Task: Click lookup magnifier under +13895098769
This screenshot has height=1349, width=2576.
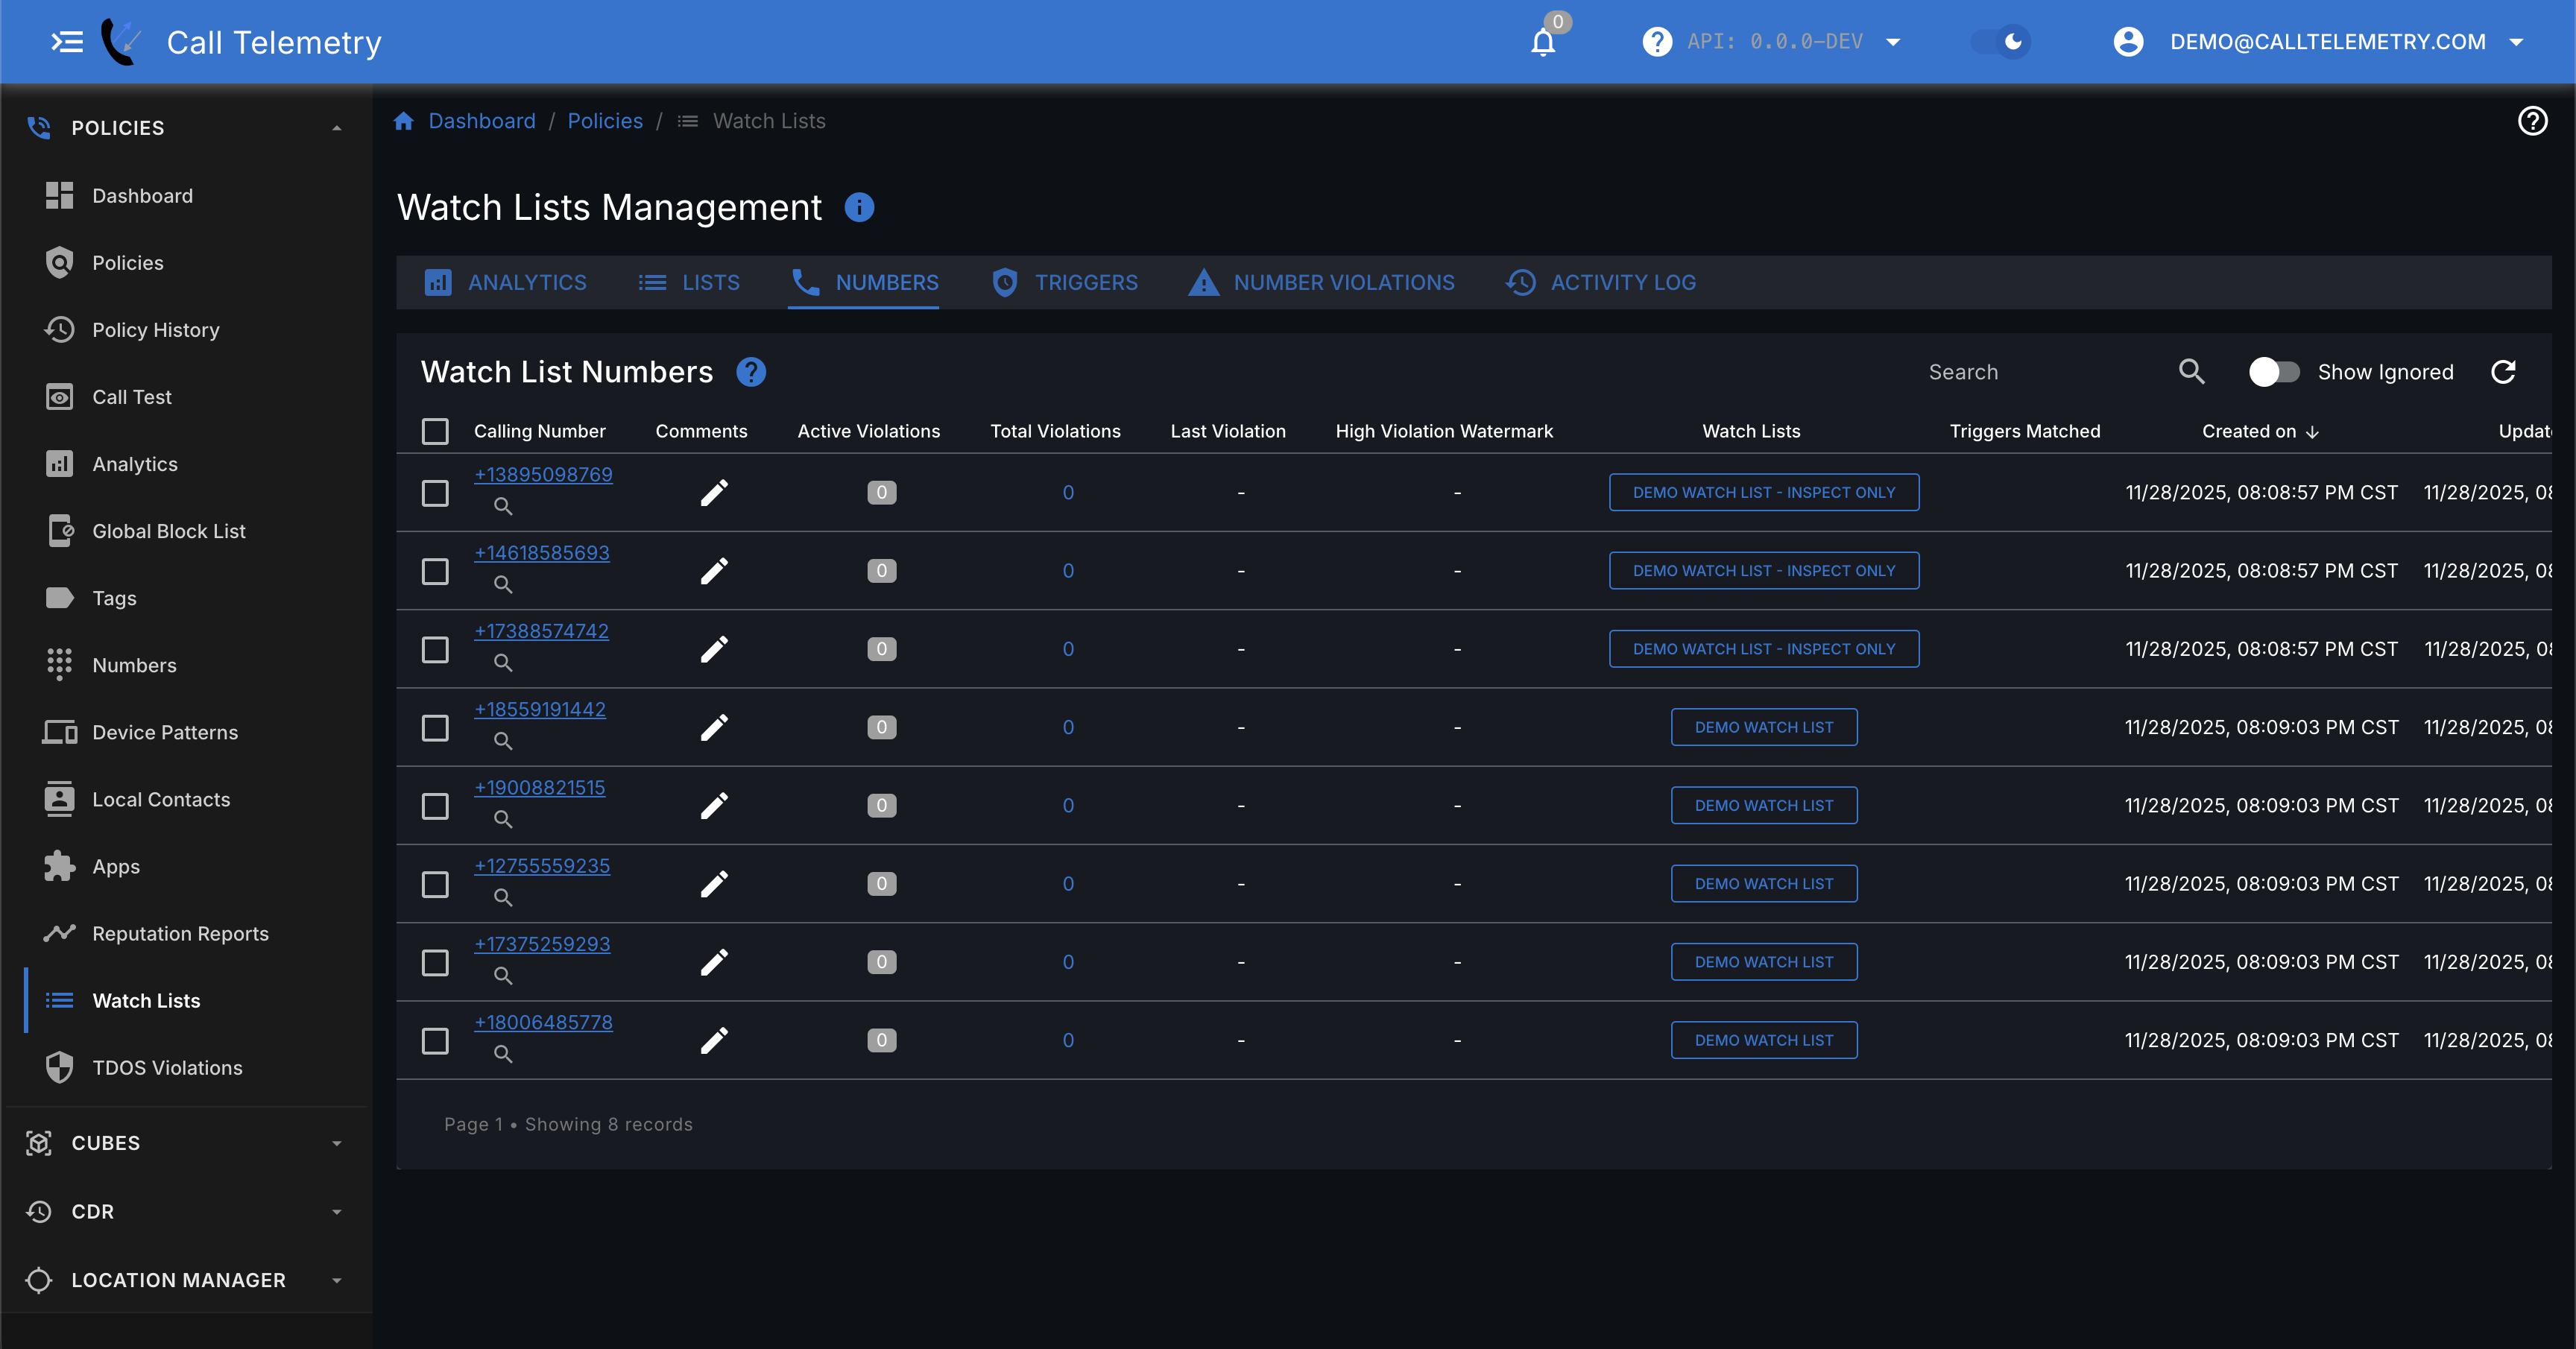Action: point(503,507)
